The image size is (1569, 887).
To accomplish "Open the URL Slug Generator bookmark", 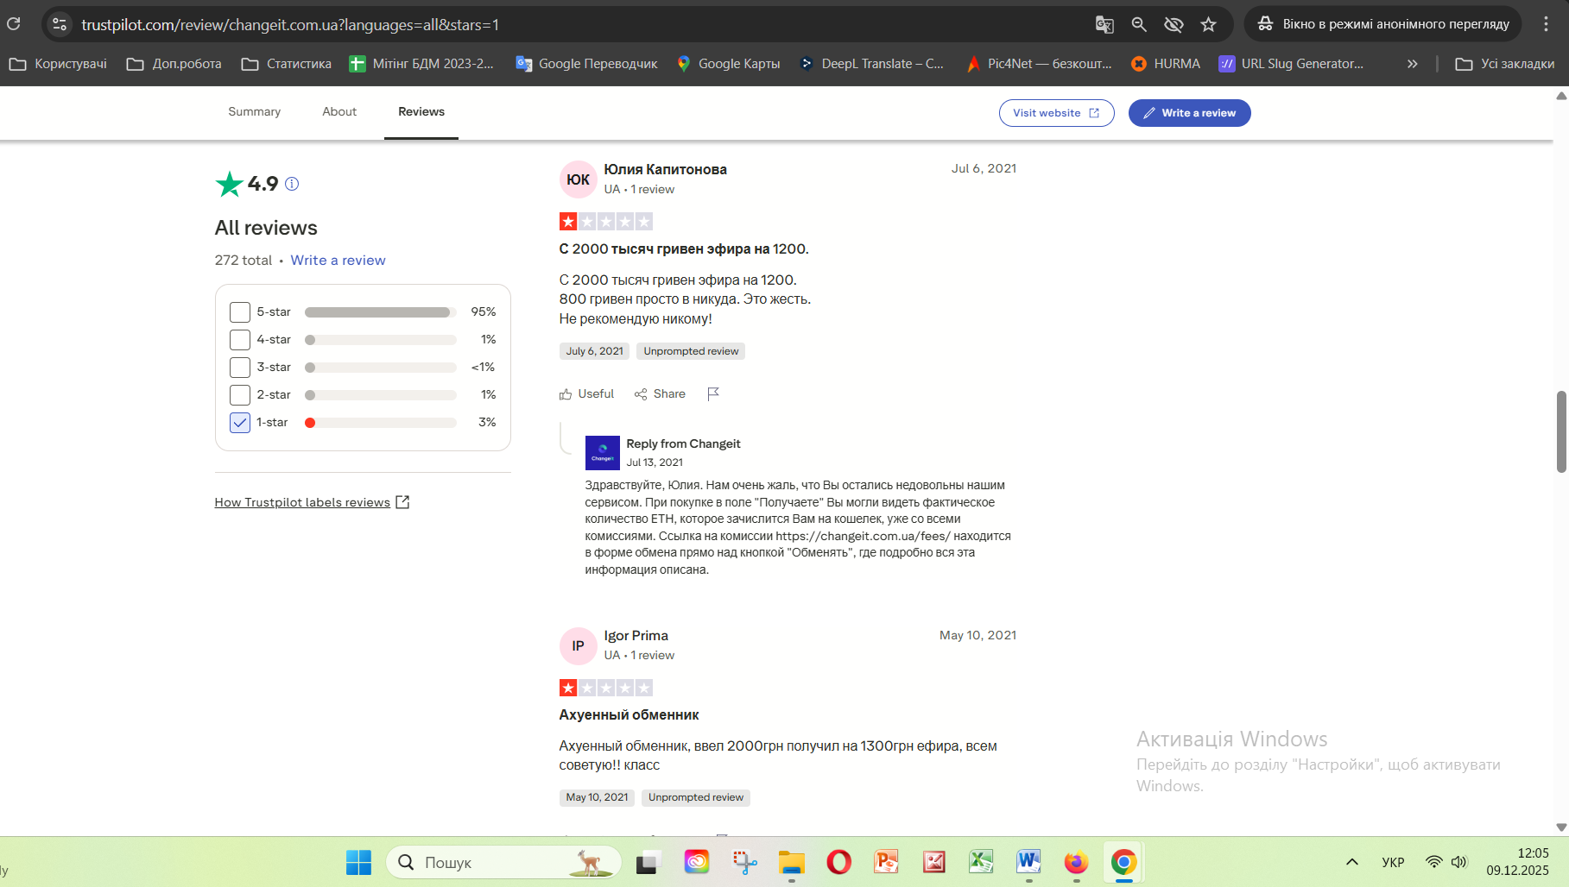I will pyautogui.click(x=1291, y=64).
